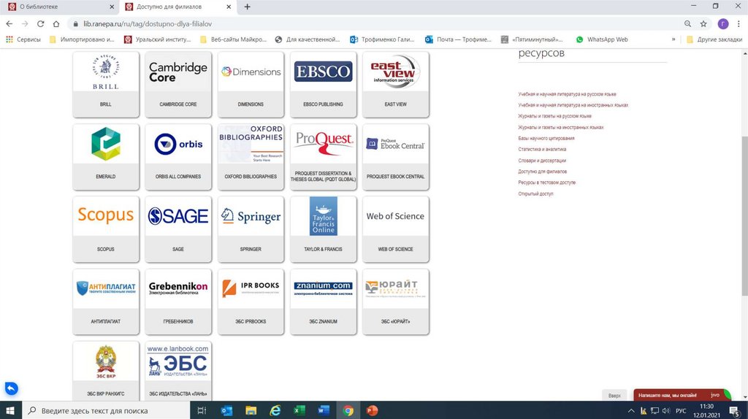The height and width of the screenshot is (419, 748).
Task: Open the Сервисы apps shortcut
Action: [x=23, y=39]
